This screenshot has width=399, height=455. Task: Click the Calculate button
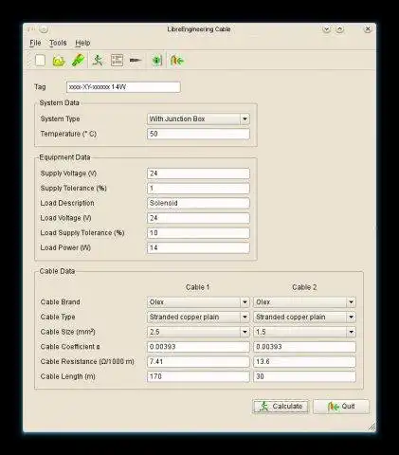point(281,407)
